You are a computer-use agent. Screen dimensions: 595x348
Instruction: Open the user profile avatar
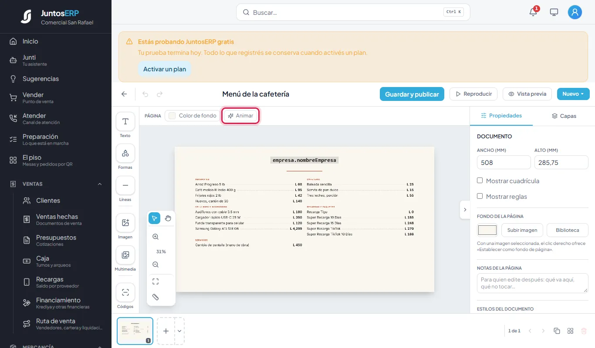pos(575,12)
